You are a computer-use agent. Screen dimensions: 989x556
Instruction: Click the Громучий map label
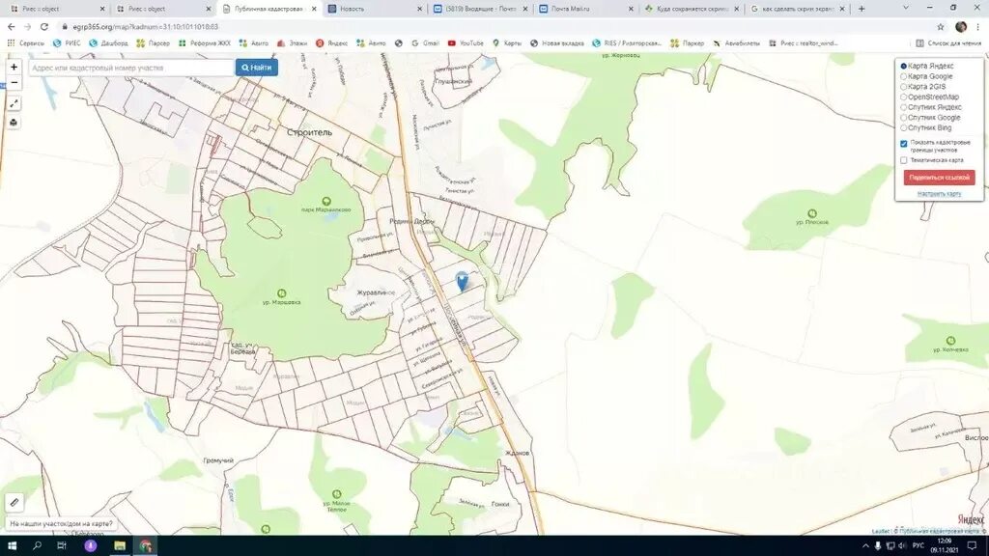(x=219, y=460)
